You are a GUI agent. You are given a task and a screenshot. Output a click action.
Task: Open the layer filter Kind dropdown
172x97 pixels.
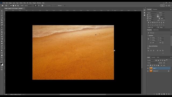pos(151,60)
